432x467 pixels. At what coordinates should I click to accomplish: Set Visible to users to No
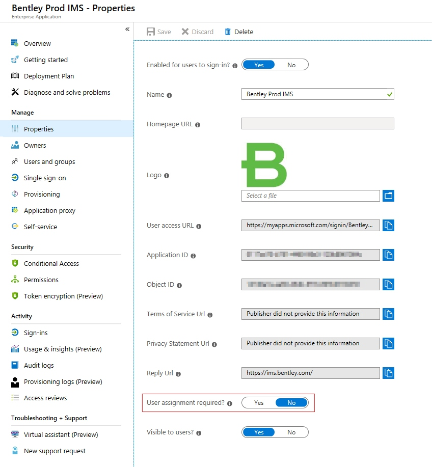click(291, 432)
